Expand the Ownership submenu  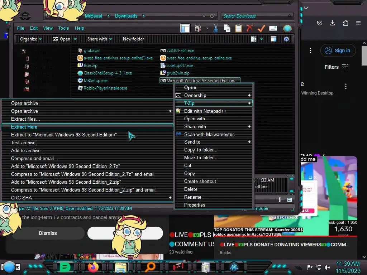click(x=214, y=95)
